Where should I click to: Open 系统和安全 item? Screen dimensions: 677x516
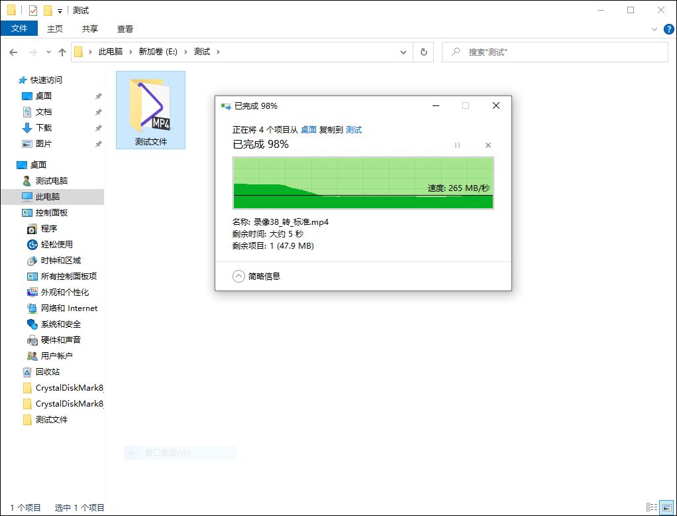(61, 324)
